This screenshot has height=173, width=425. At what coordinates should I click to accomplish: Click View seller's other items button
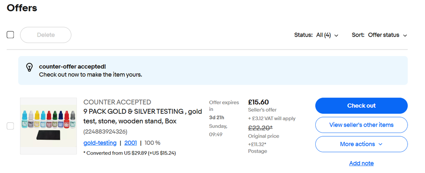[x=361, y=125]
